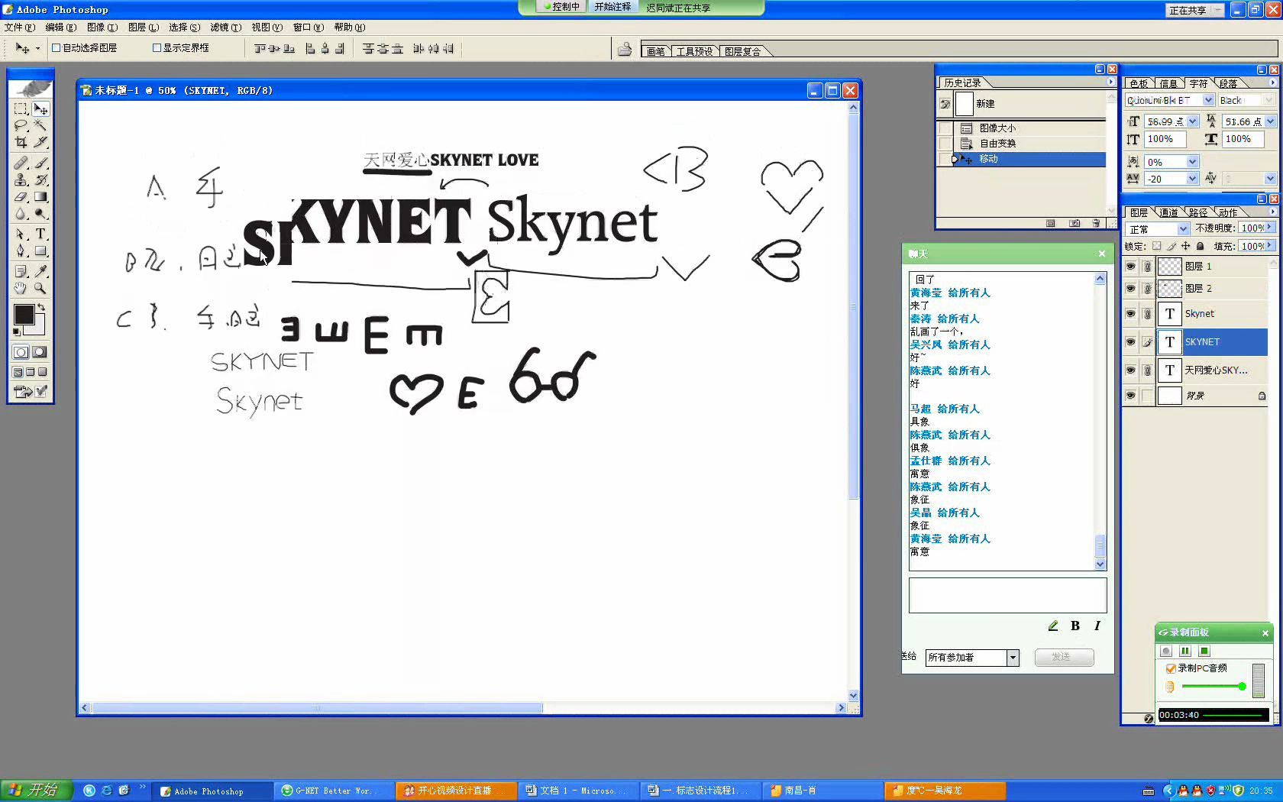Select the Type tool
This screenshot has height=802, width=1283.
[x=40, y=234]
